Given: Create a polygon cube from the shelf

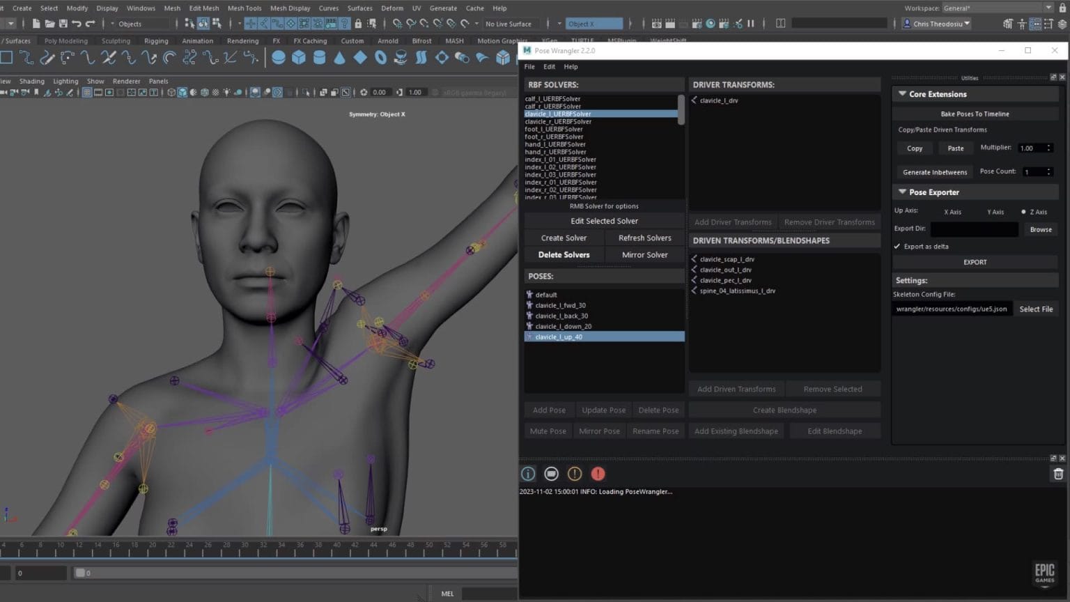Looking at the screenshot, I should [298, 58].
